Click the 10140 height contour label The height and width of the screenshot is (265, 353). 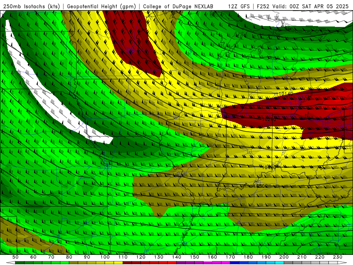coord(285,94)
